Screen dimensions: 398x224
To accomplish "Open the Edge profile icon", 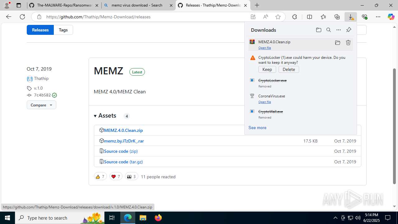I will [7, 5].
